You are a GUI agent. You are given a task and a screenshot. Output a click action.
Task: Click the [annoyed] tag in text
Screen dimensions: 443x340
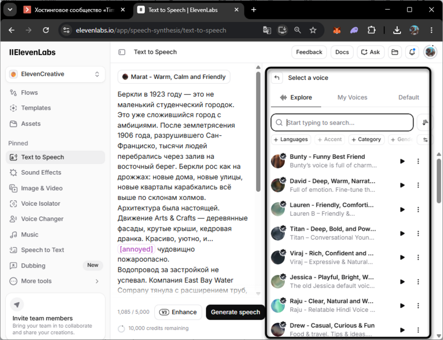click(136, 249)
